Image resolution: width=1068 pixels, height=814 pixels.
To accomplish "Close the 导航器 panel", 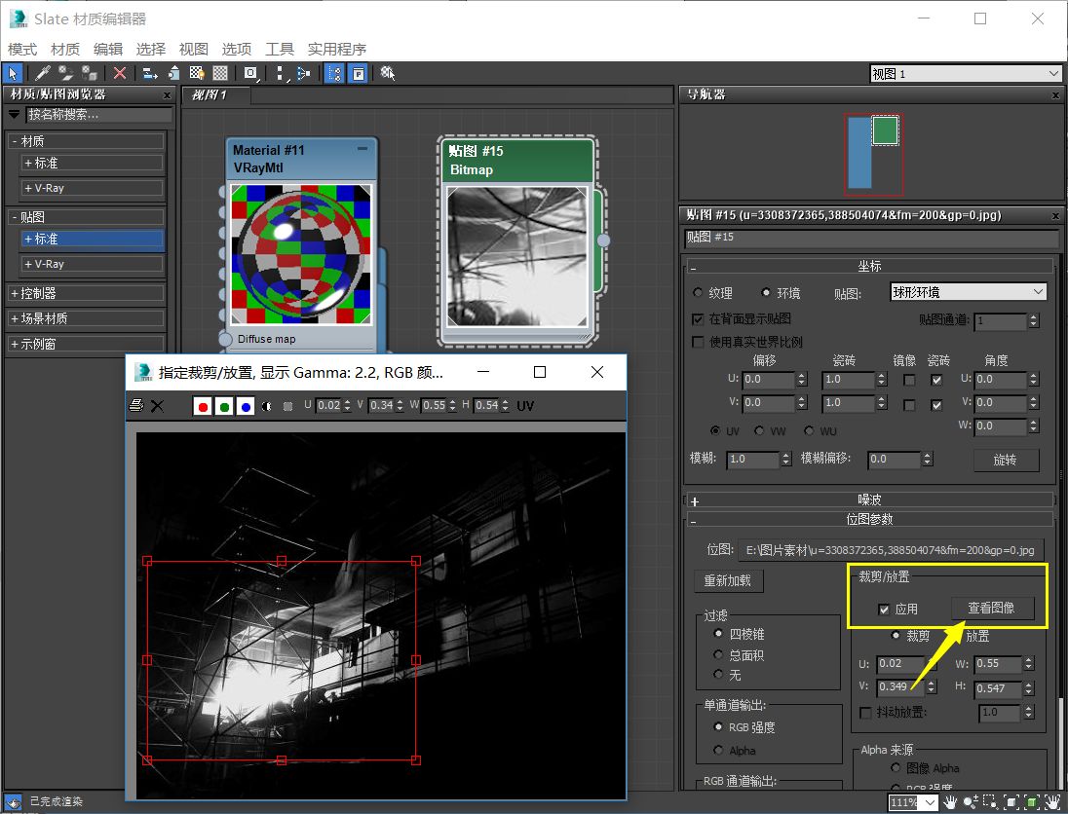I will click(1055, 95).
